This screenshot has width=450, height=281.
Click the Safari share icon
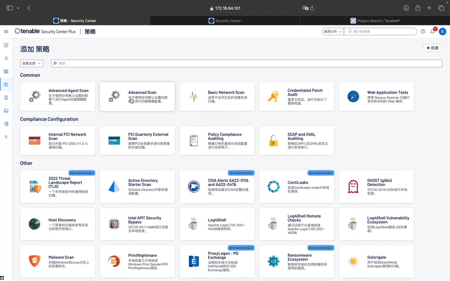[x=418, y=8]
